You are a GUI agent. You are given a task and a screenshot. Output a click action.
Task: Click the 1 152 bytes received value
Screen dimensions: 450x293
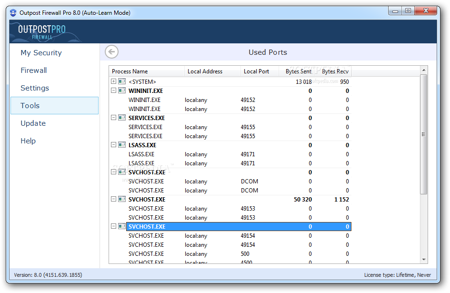[x=341, y=199]
